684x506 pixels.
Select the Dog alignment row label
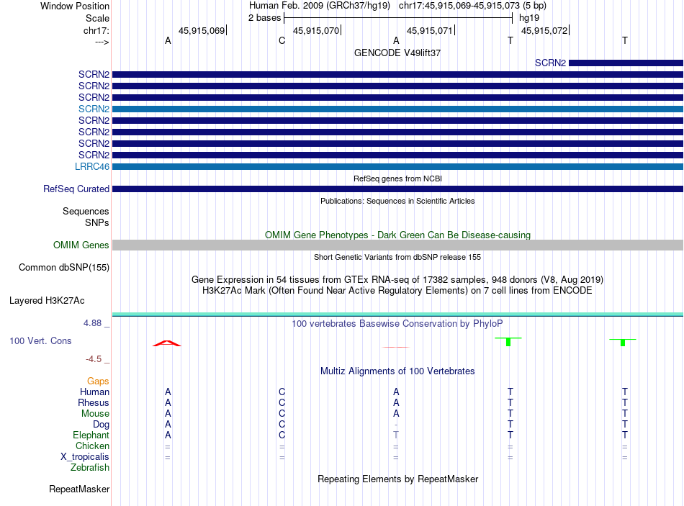click(x=101, y=425)
